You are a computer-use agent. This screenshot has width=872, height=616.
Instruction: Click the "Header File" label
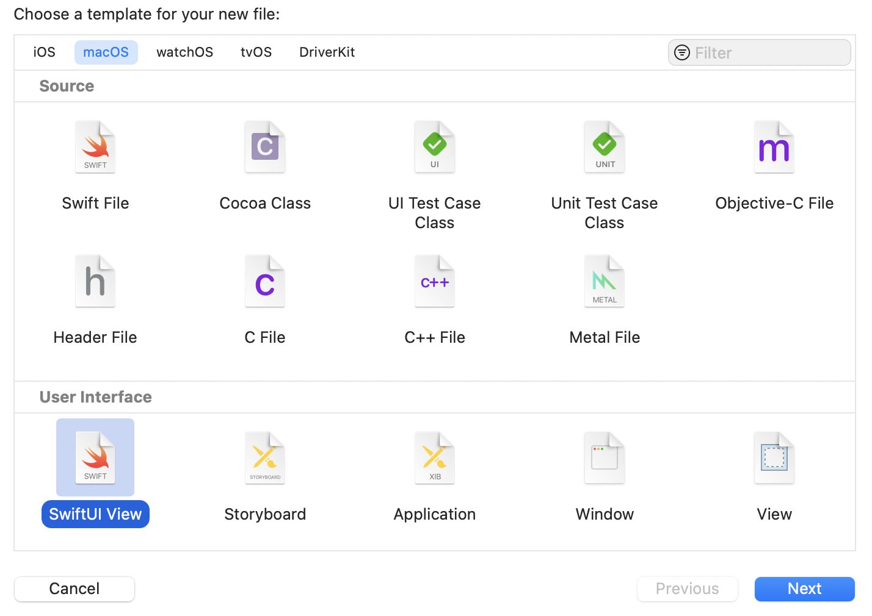point(95,337)
